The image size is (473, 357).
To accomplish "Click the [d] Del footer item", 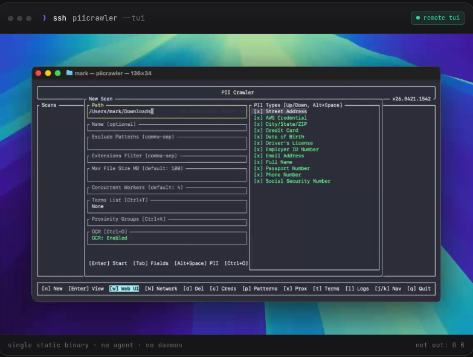I will tap(193, 289).
